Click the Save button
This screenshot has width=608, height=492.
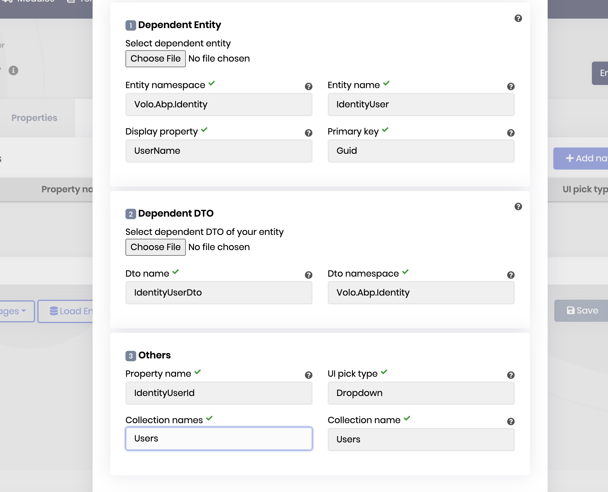tap(582, 311)
